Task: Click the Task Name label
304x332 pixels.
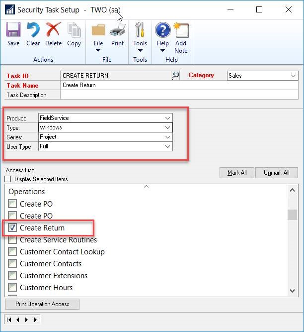Action: (x=23, y=85)
